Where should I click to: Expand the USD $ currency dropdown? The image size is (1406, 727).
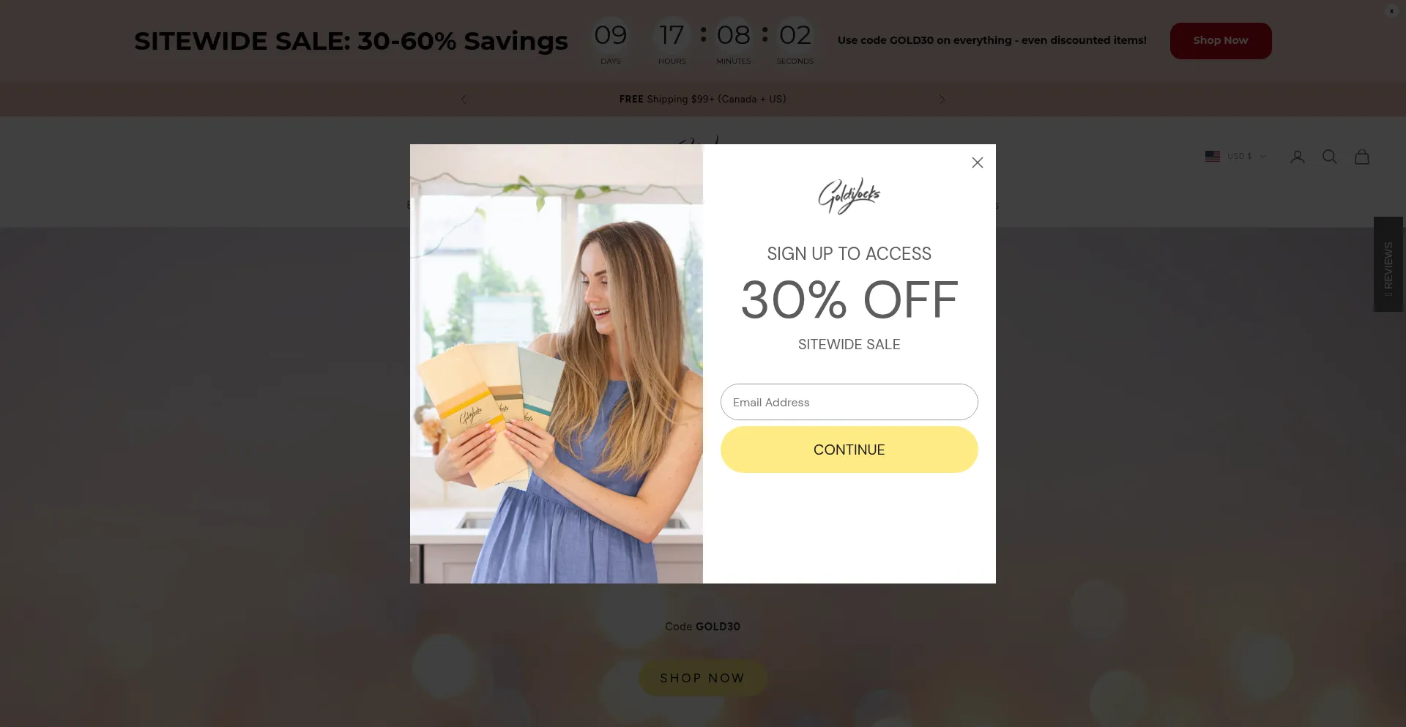[1246, 156]
